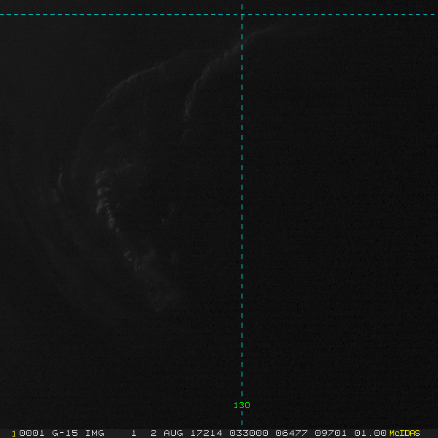Click the green 130 longitude label
Screen dimensions: 438x438
click(x=242, y=405)
